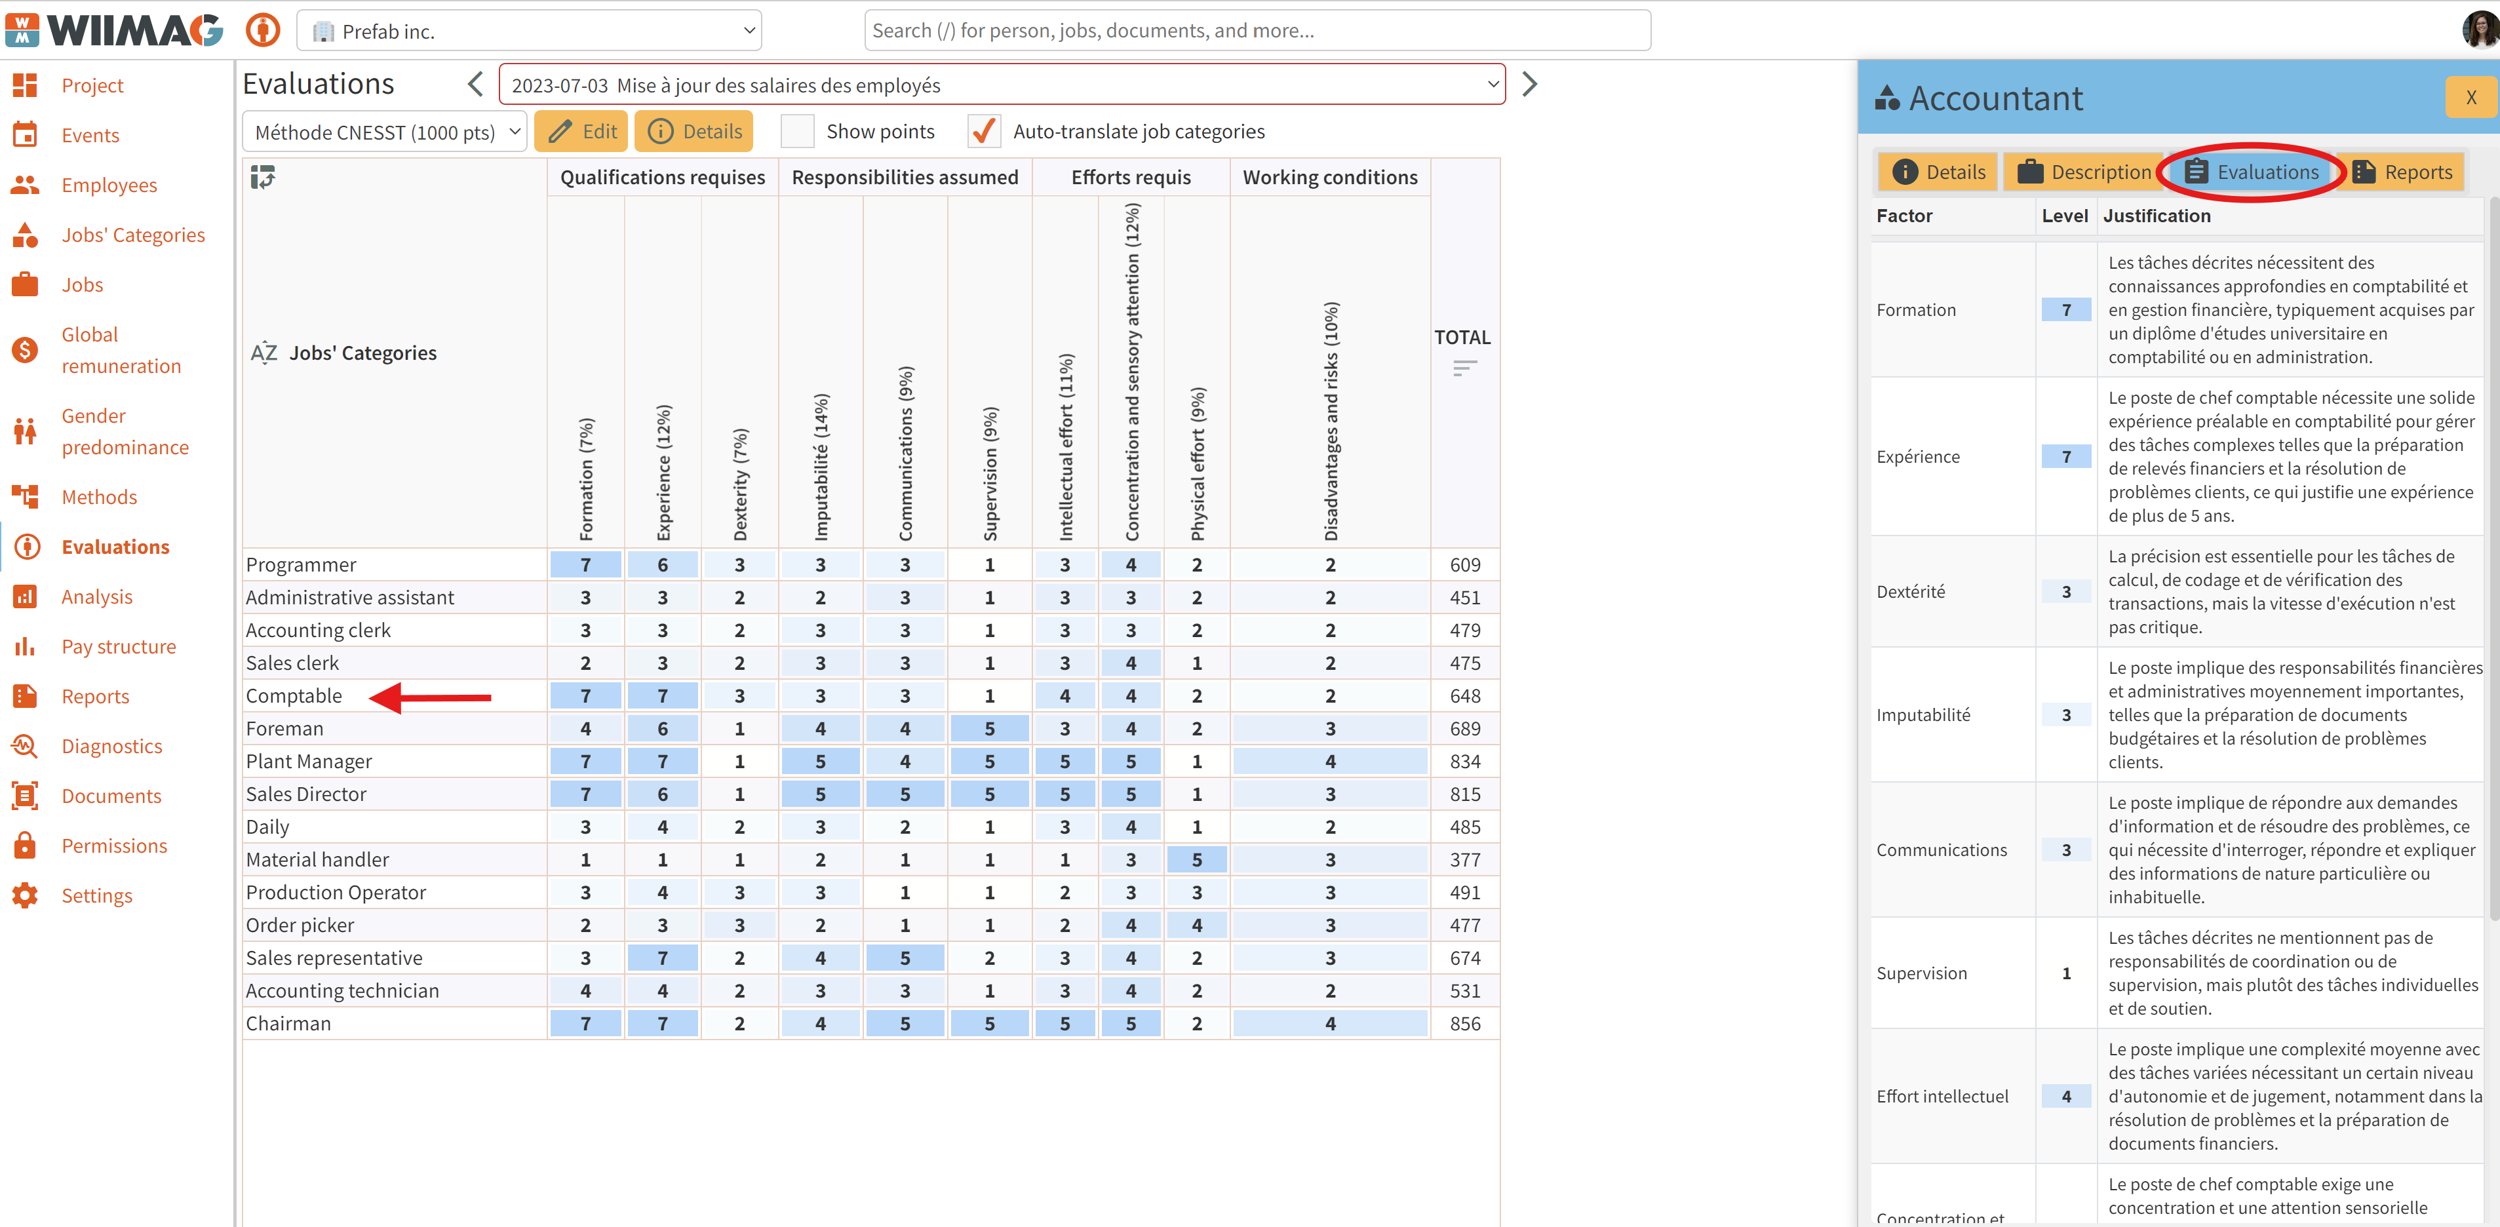Click the Edit button

coord(582,131)
